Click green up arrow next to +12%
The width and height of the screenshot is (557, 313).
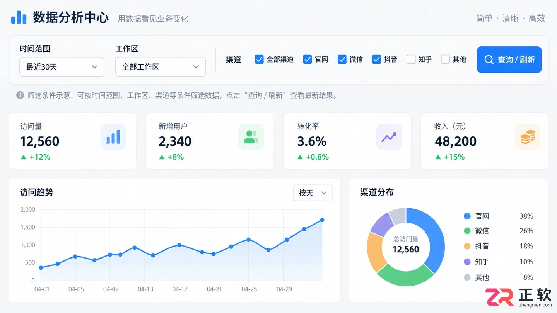(x=24, y=157)
